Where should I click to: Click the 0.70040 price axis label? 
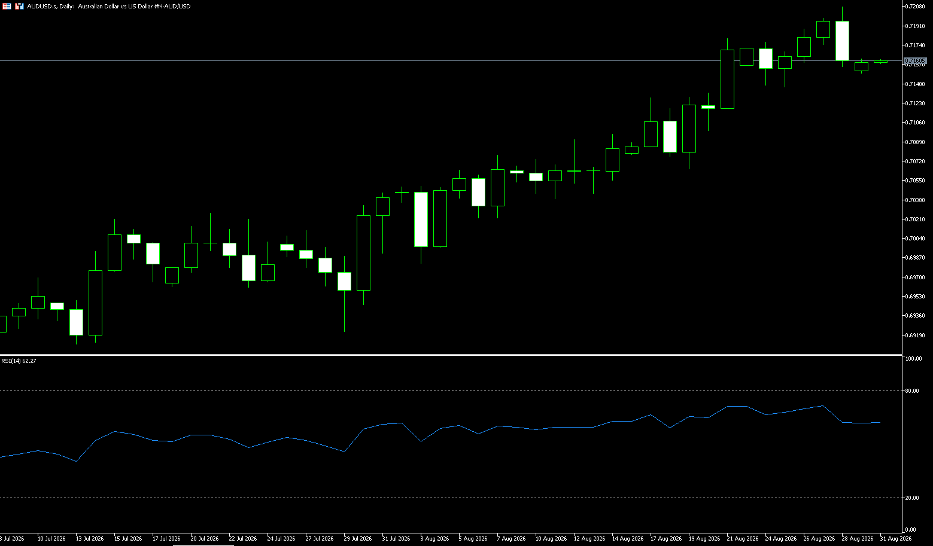coord(916,239)
